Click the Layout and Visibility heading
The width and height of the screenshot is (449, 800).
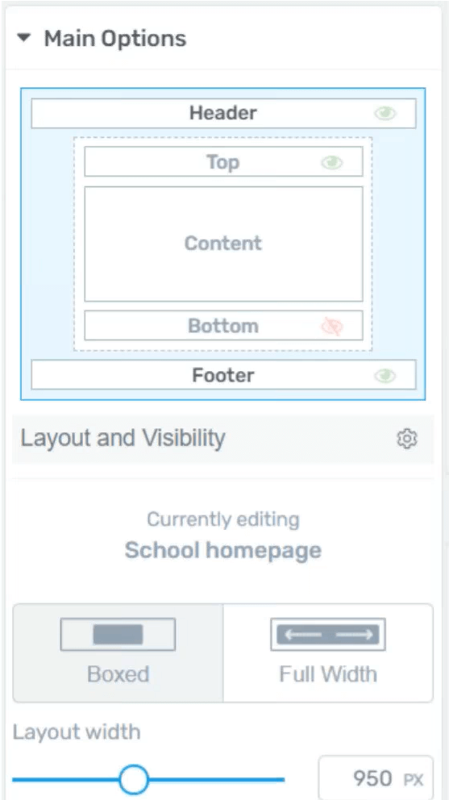[123, 438]
